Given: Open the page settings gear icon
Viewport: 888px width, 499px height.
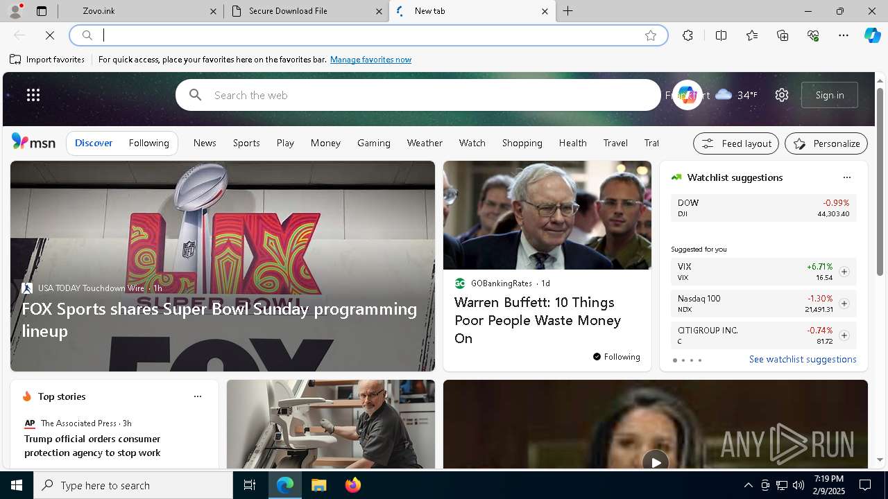Looking at the screenshot, I should tap(782, 95).
